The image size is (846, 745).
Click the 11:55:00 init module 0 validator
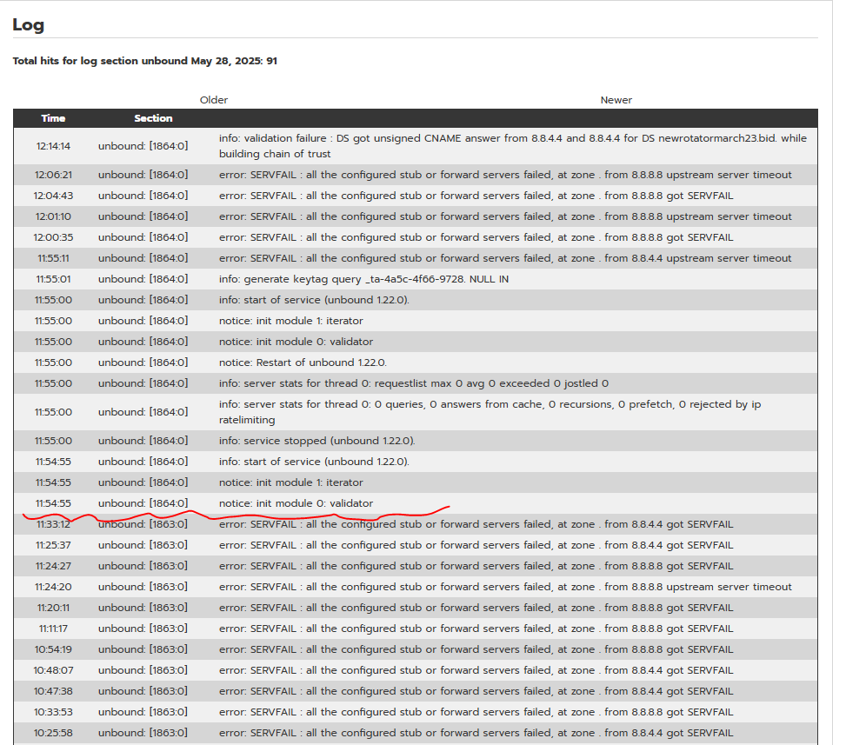click(x=296, y=342)
